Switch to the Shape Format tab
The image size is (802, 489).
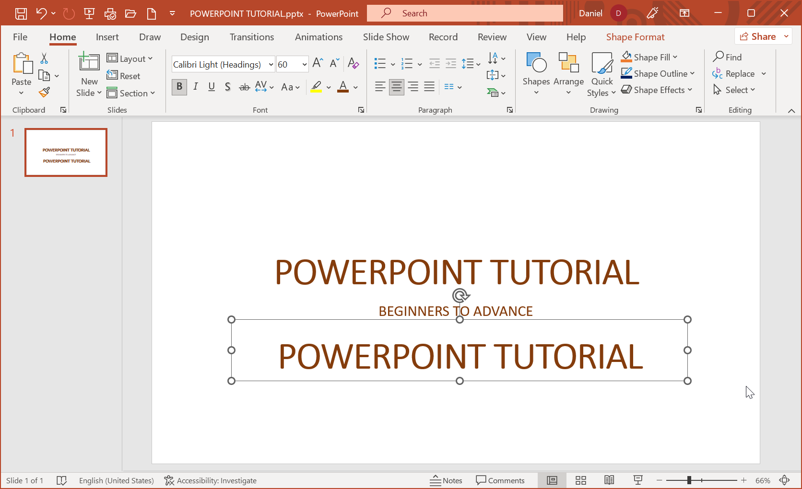pos(635,37)
